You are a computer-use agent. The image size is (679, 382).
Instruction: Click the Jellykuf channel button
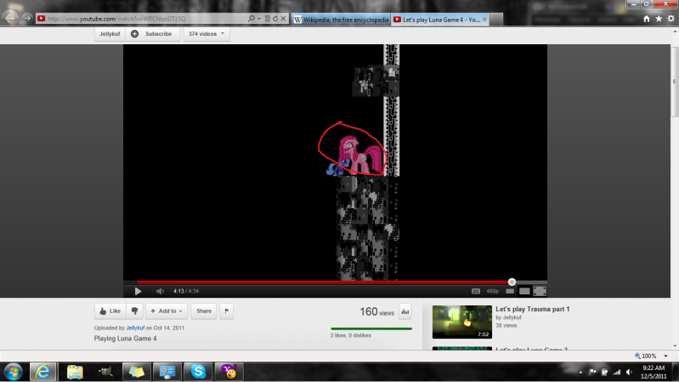110,34
